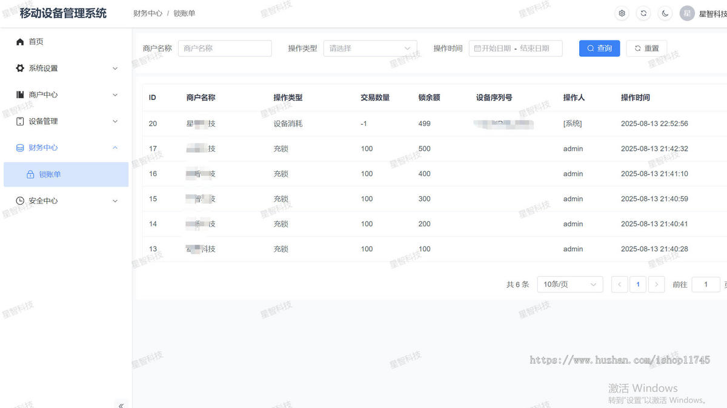Click 锁余额 value 200

coord(424,224)
